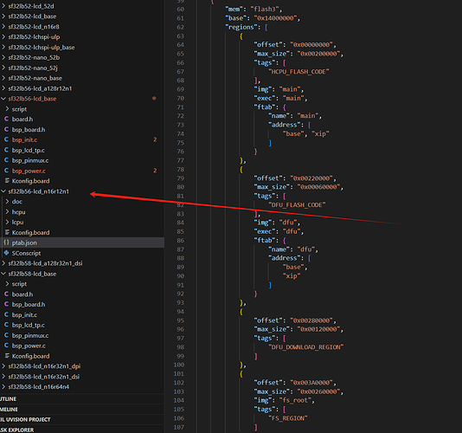The image size is (462, 433).
Task: Click the C icon beside bsp_init.c in sf32lb56-lcd_base
Action: coord(6,139)
